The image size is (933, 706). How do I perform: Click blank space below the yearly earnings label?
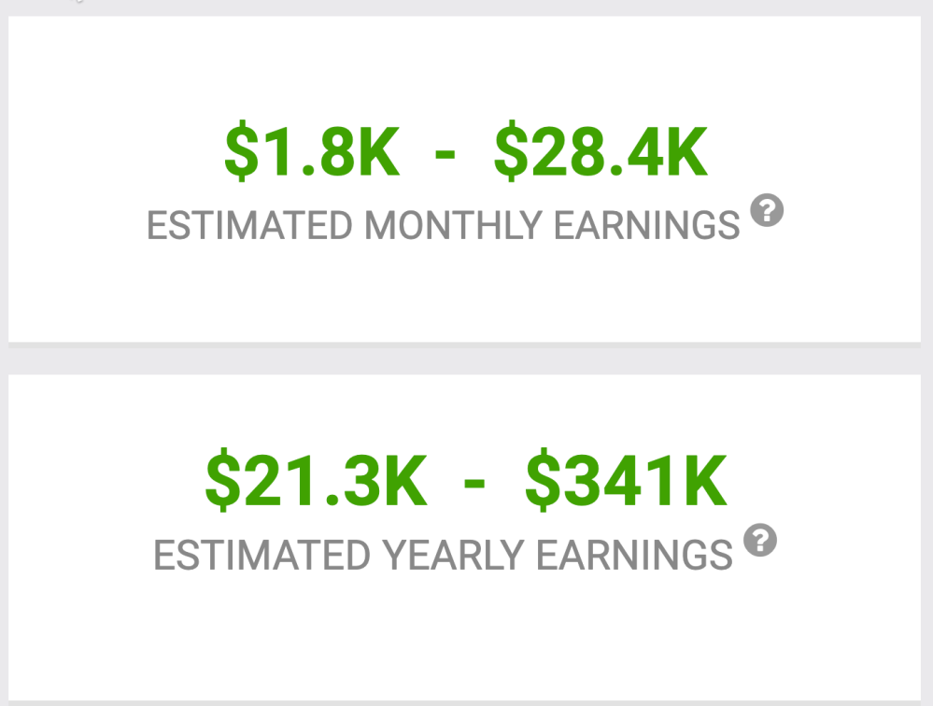pyautogui.click(x=466, y=635)
